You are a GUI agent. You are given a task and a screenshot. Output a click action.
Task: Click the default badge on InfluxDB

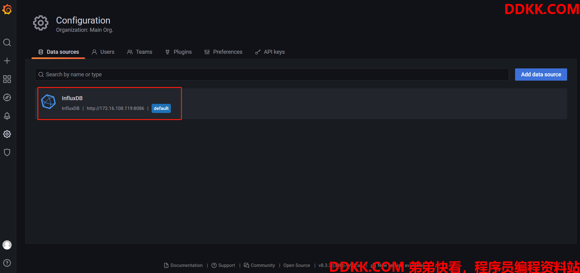161,108
